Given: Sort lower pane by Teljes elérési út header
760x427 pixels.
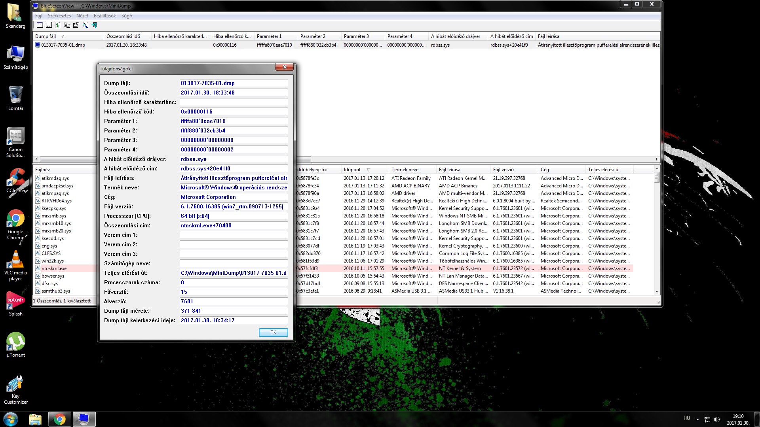Looking at the screenshot, I should click(x=610, y=170).
